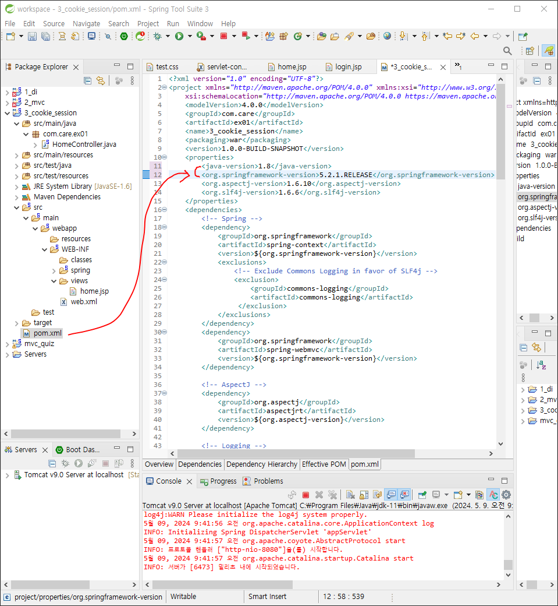Toggle Scroll Lock in the Console
The height and width of the screenshot is (606, 558).
(364, 495)
